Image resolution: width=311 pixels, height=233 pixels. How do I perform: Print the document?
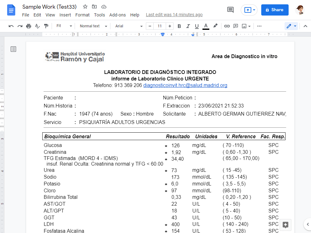29,26
